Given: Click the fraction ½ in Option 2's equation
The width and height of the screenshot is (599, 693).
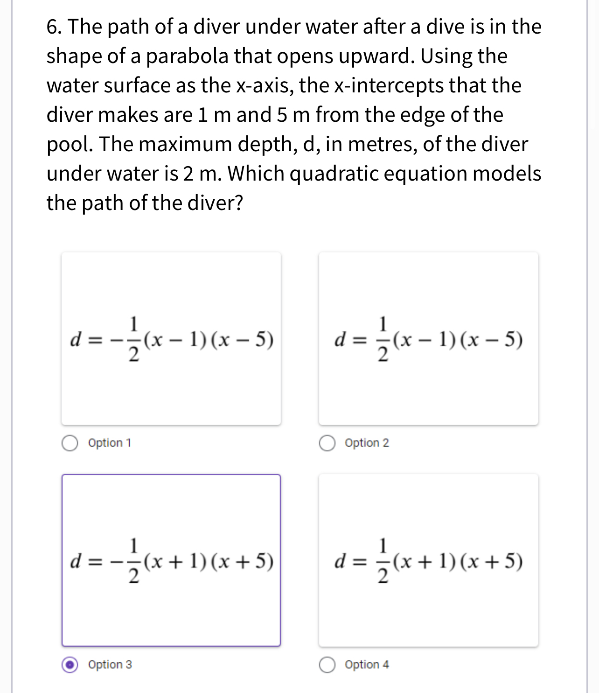Looking at the screenshot, I should [383, 339].
